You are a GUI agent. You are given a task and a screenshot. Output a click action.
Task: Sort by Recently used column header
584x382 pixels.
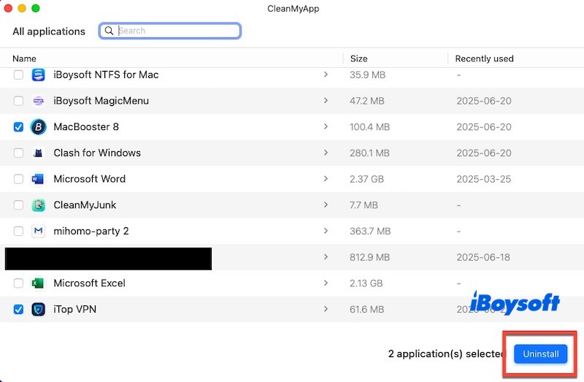[484, 58]
